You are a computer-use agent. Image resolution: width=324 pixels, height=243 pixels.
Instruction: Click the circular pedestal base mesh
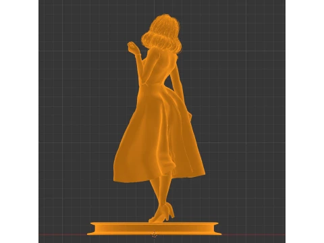coord(155,228)
